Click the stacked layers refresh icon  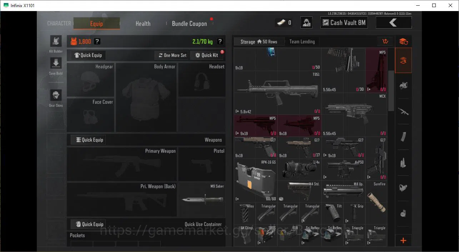pyautogui.click(x=403, y=41)
